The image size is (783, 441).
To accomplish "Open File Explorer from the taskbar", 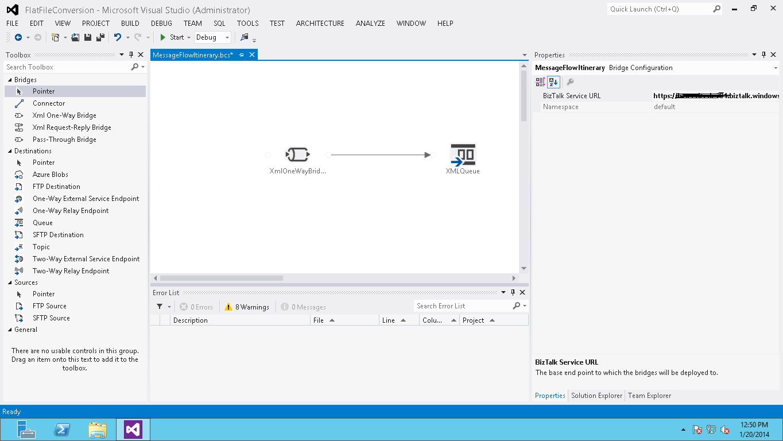I will [x=98, y=430].
